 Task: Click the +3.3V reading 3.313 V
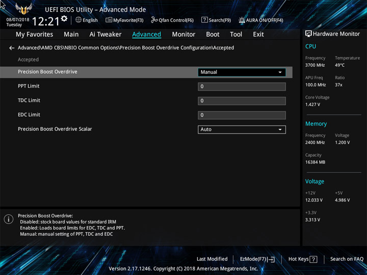(312, 220)
